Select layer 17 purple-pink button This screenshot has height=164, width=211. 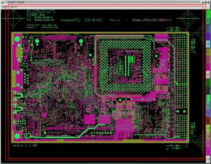click(x=208, y=144)
